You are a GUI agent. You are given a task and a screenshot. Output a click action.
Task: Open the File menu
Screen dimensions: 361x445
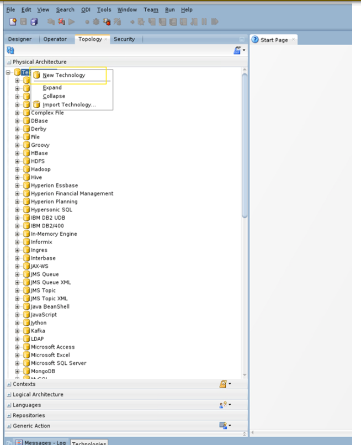click(10, 9)
